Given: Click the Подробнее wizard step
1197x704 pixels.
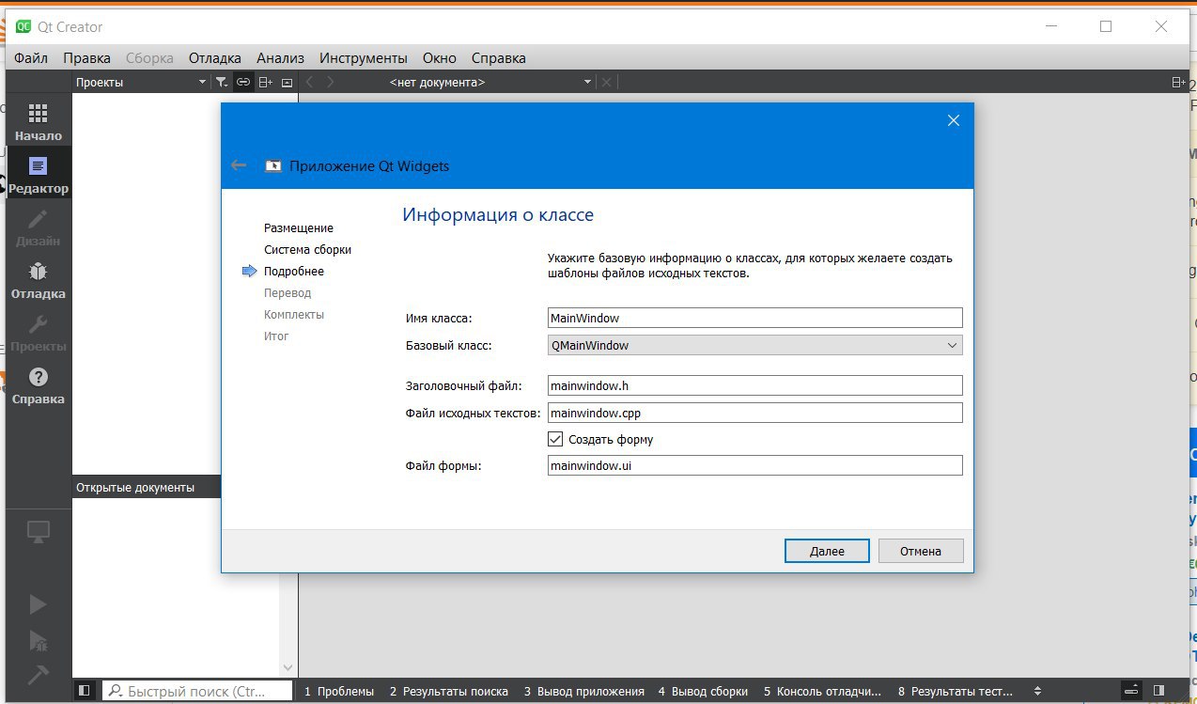Looking at the screenshot, I should point(293,271).
